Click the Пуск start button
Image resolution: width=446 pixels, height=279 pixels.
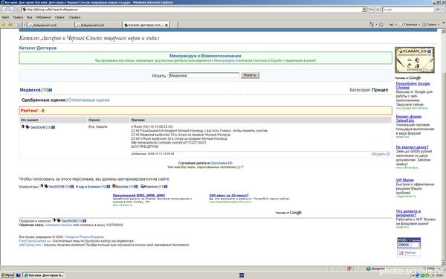(7, 275)
